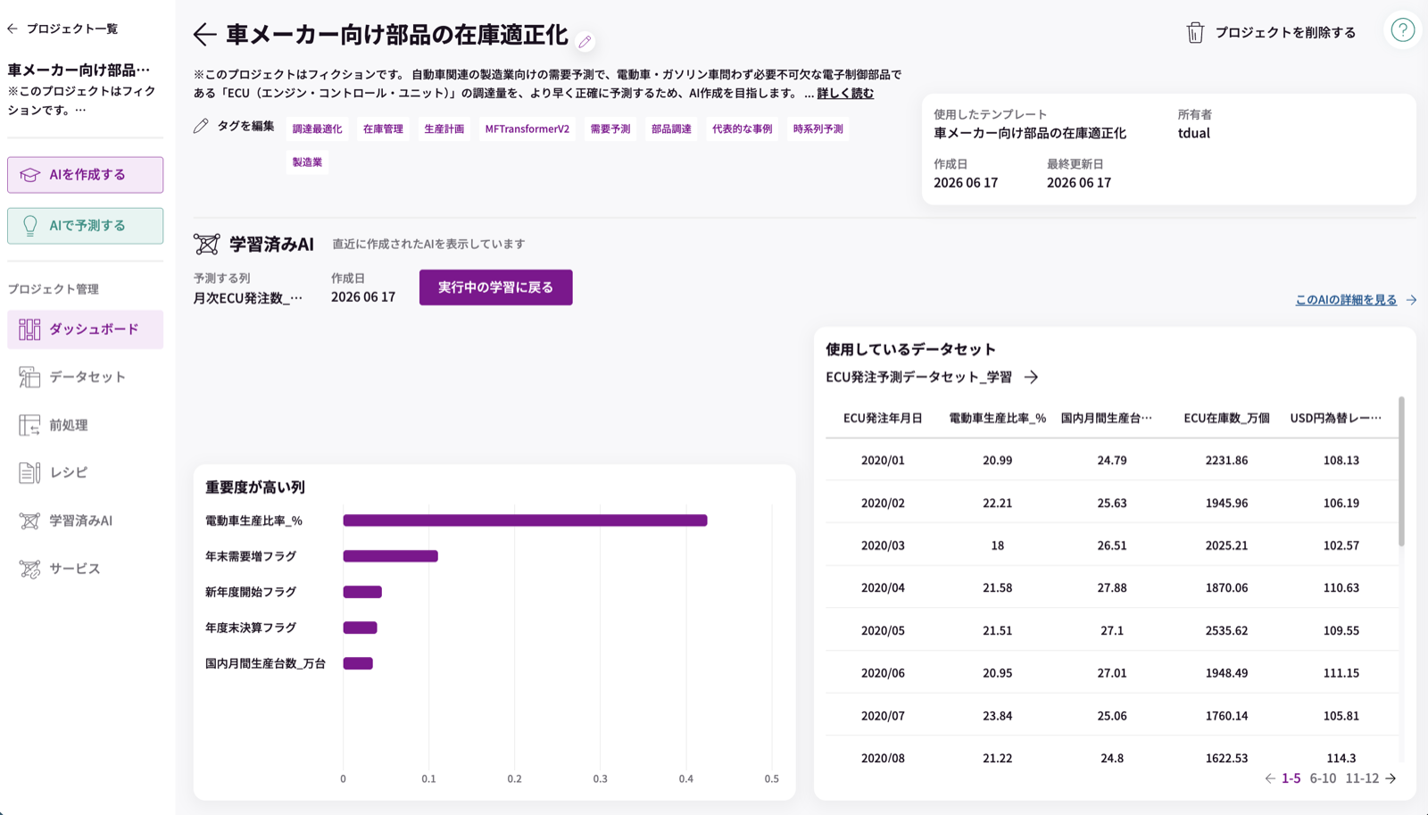
Task: Click the trash can delete-project icon
Action: click(x=1195, y=33)
